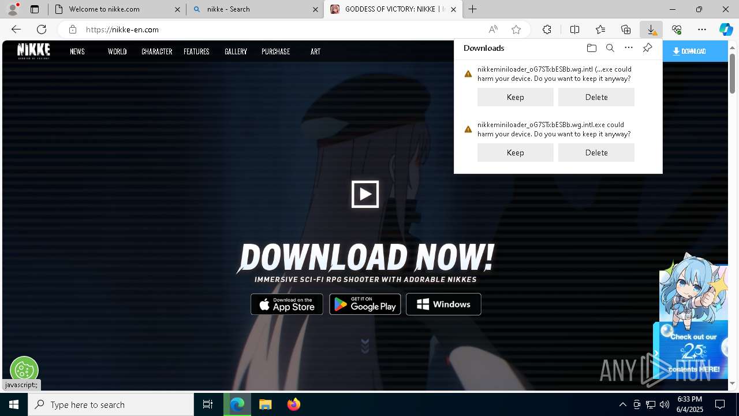This screenshot has width=739, height=416.
Task: Open the NEWS menu item
Action: pyautogui.click(x=77, y=51)
